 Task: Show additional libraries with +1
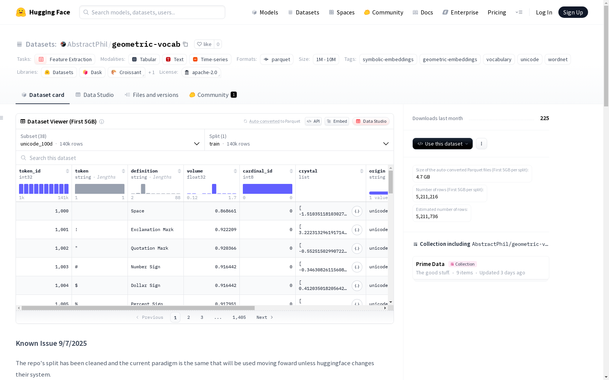coord(151,72)
